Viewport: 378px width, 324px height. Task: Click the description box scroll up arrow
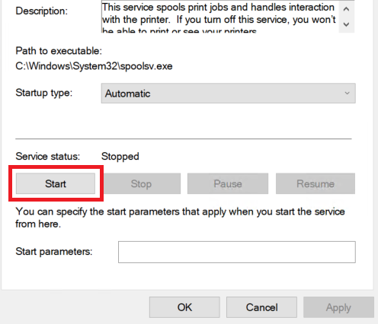(346, 9)
